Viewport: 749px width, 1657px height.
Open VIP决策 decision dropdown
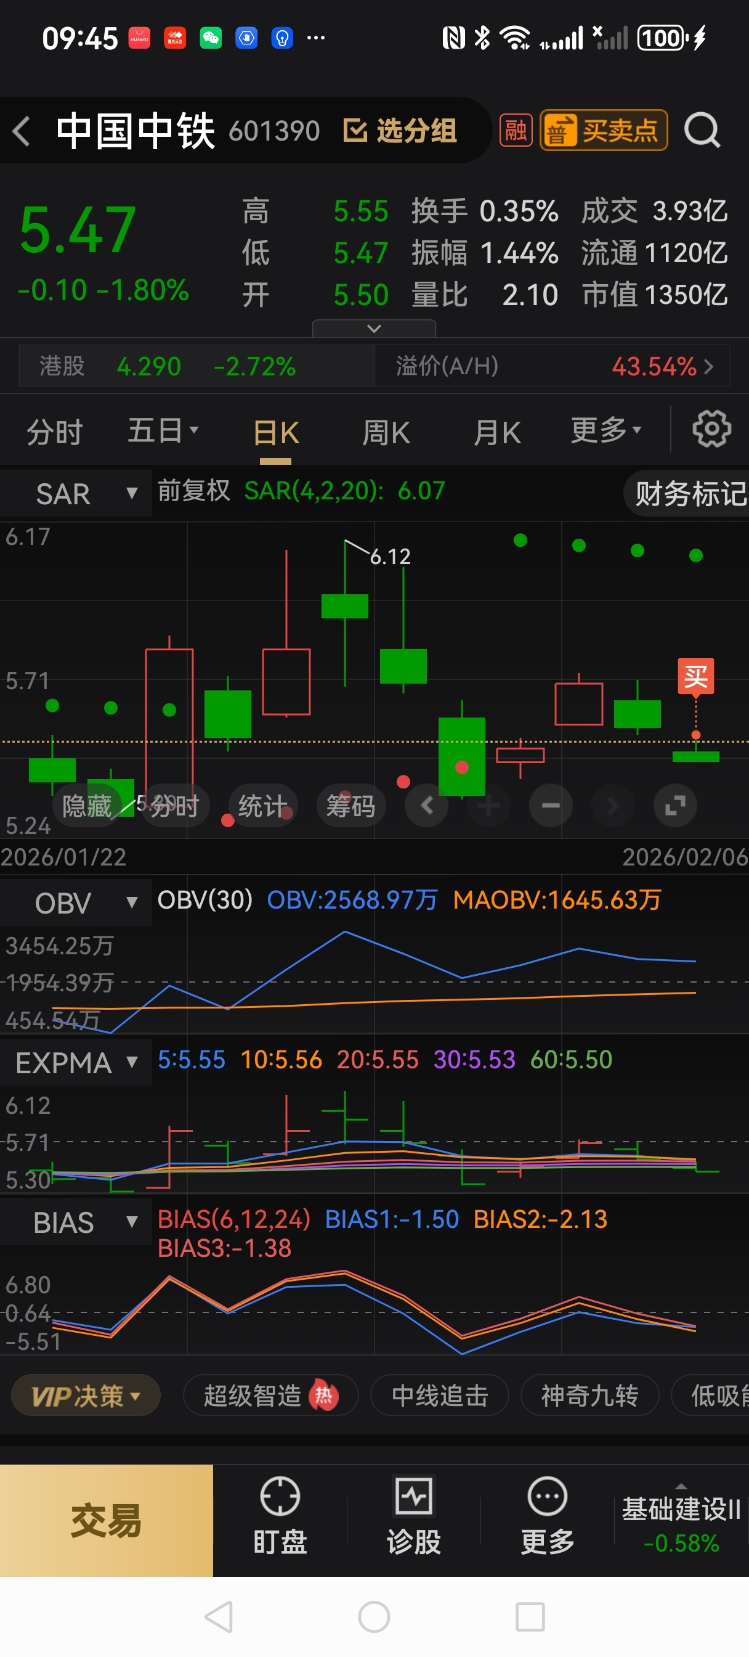pyautogui.click(x=86, y=1396)
